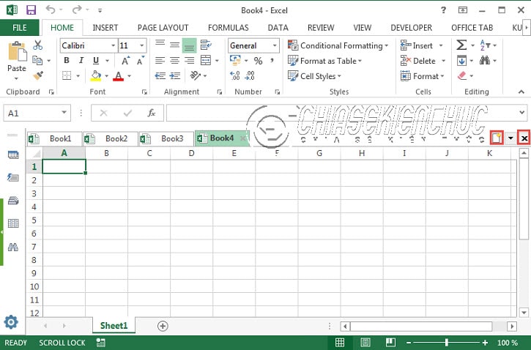531x350 pixels.
Task: Switch to PAGE LAYOUT ribbon tab
Action: (x=163, y=28)
